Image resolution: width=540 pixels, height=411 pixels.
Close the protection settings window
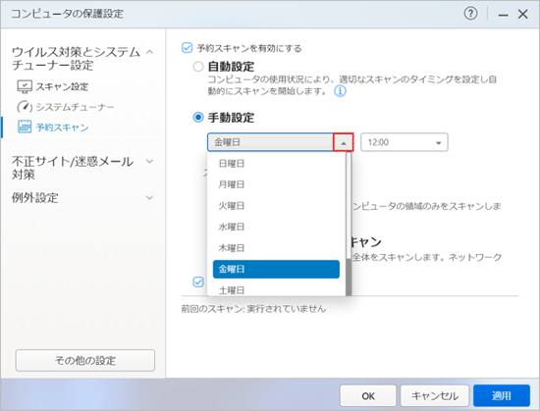[x=522, y=14]
